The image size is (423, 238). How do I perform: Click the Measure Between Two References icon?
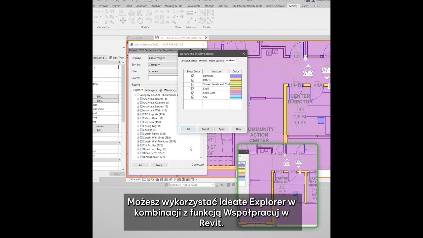tap(190, 13)
